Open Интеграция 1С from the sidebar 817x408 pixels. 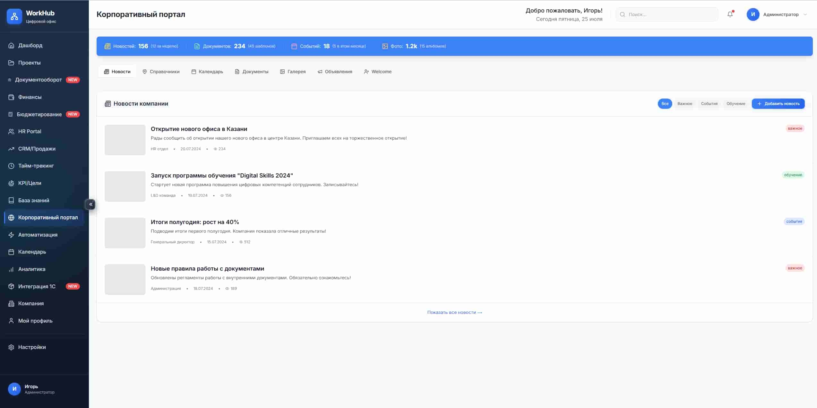click(37, 286)
